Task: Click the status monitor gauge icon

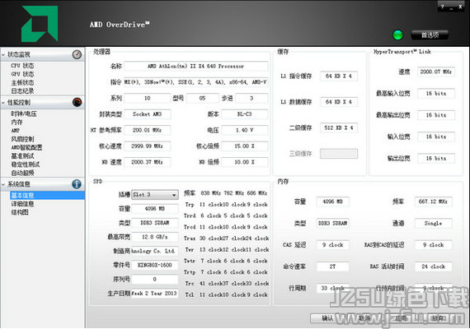Action: 77,54
